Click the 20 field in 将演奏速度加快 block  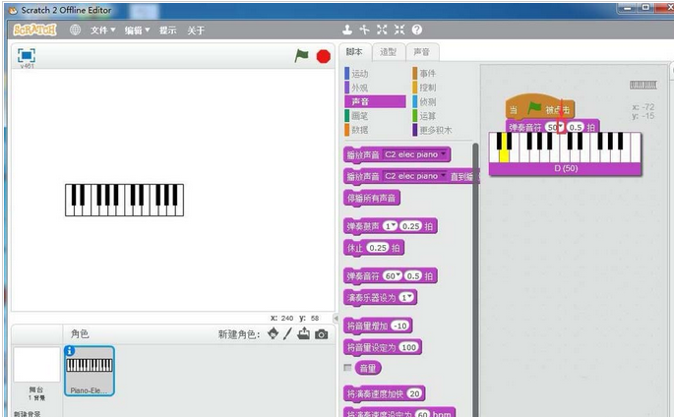[414, 393]
